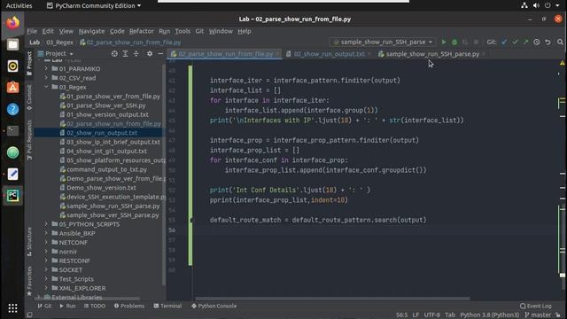
Task: Collapse all in Project panel
Action: pos(136,53)
